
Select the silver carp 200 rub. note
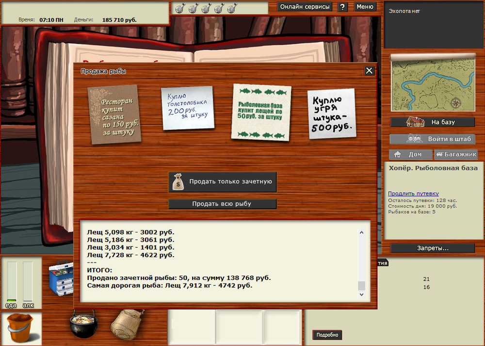click(188, 108)
